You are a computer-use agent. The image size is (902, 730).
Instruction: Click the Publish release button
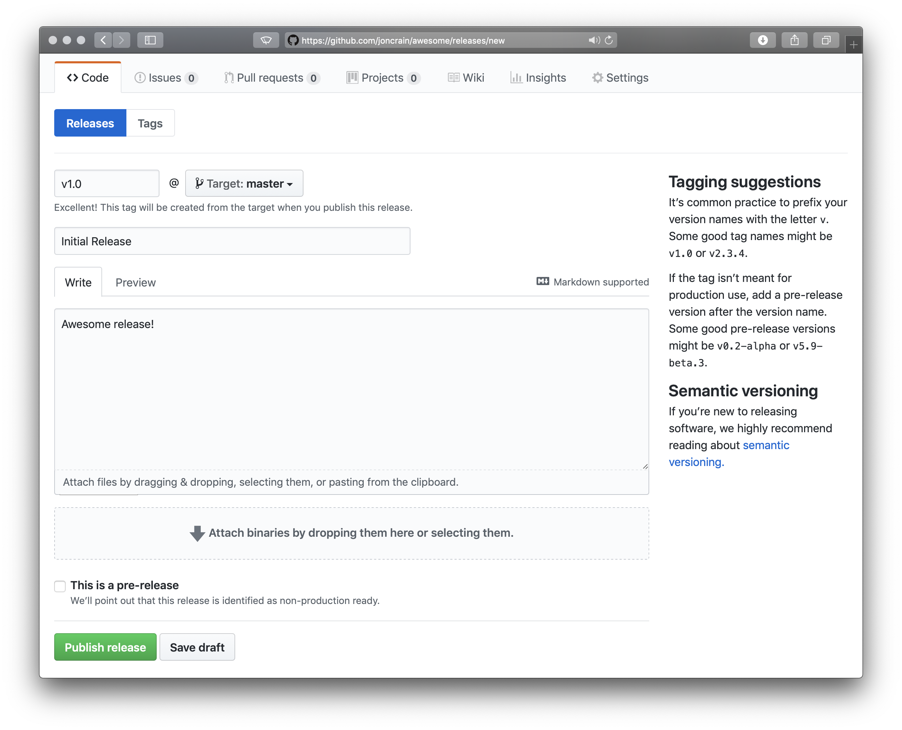(105, 647)
